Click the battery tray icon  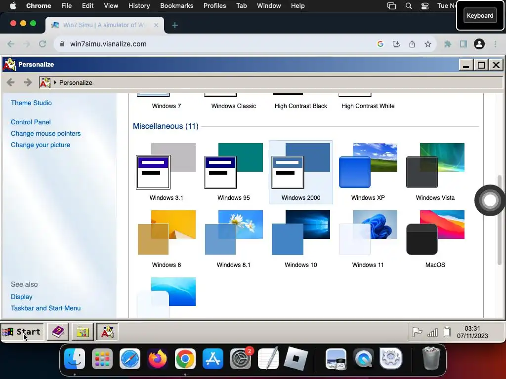click(447, 331)
